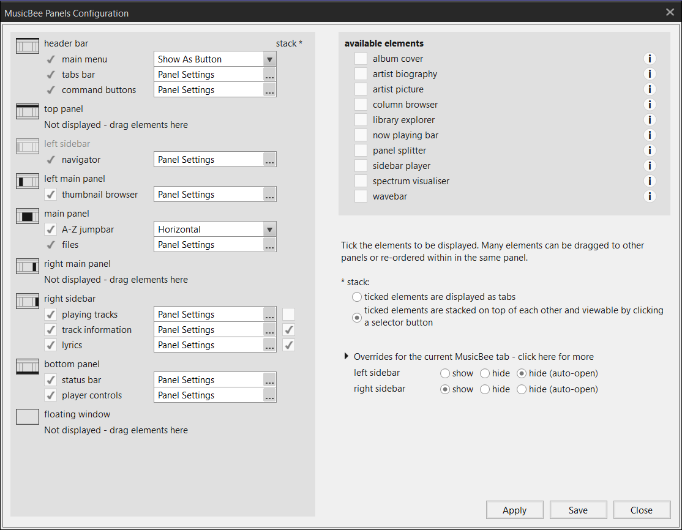This screenshot has width=682, height=530.
Task: Click the bottom panel layout icon
Action: (x=28, y=367)
